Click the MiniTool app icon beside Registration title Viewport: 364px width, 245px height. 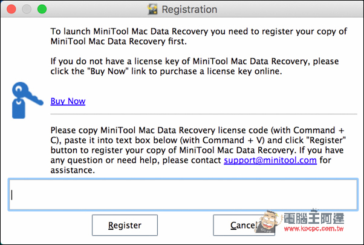152,10
